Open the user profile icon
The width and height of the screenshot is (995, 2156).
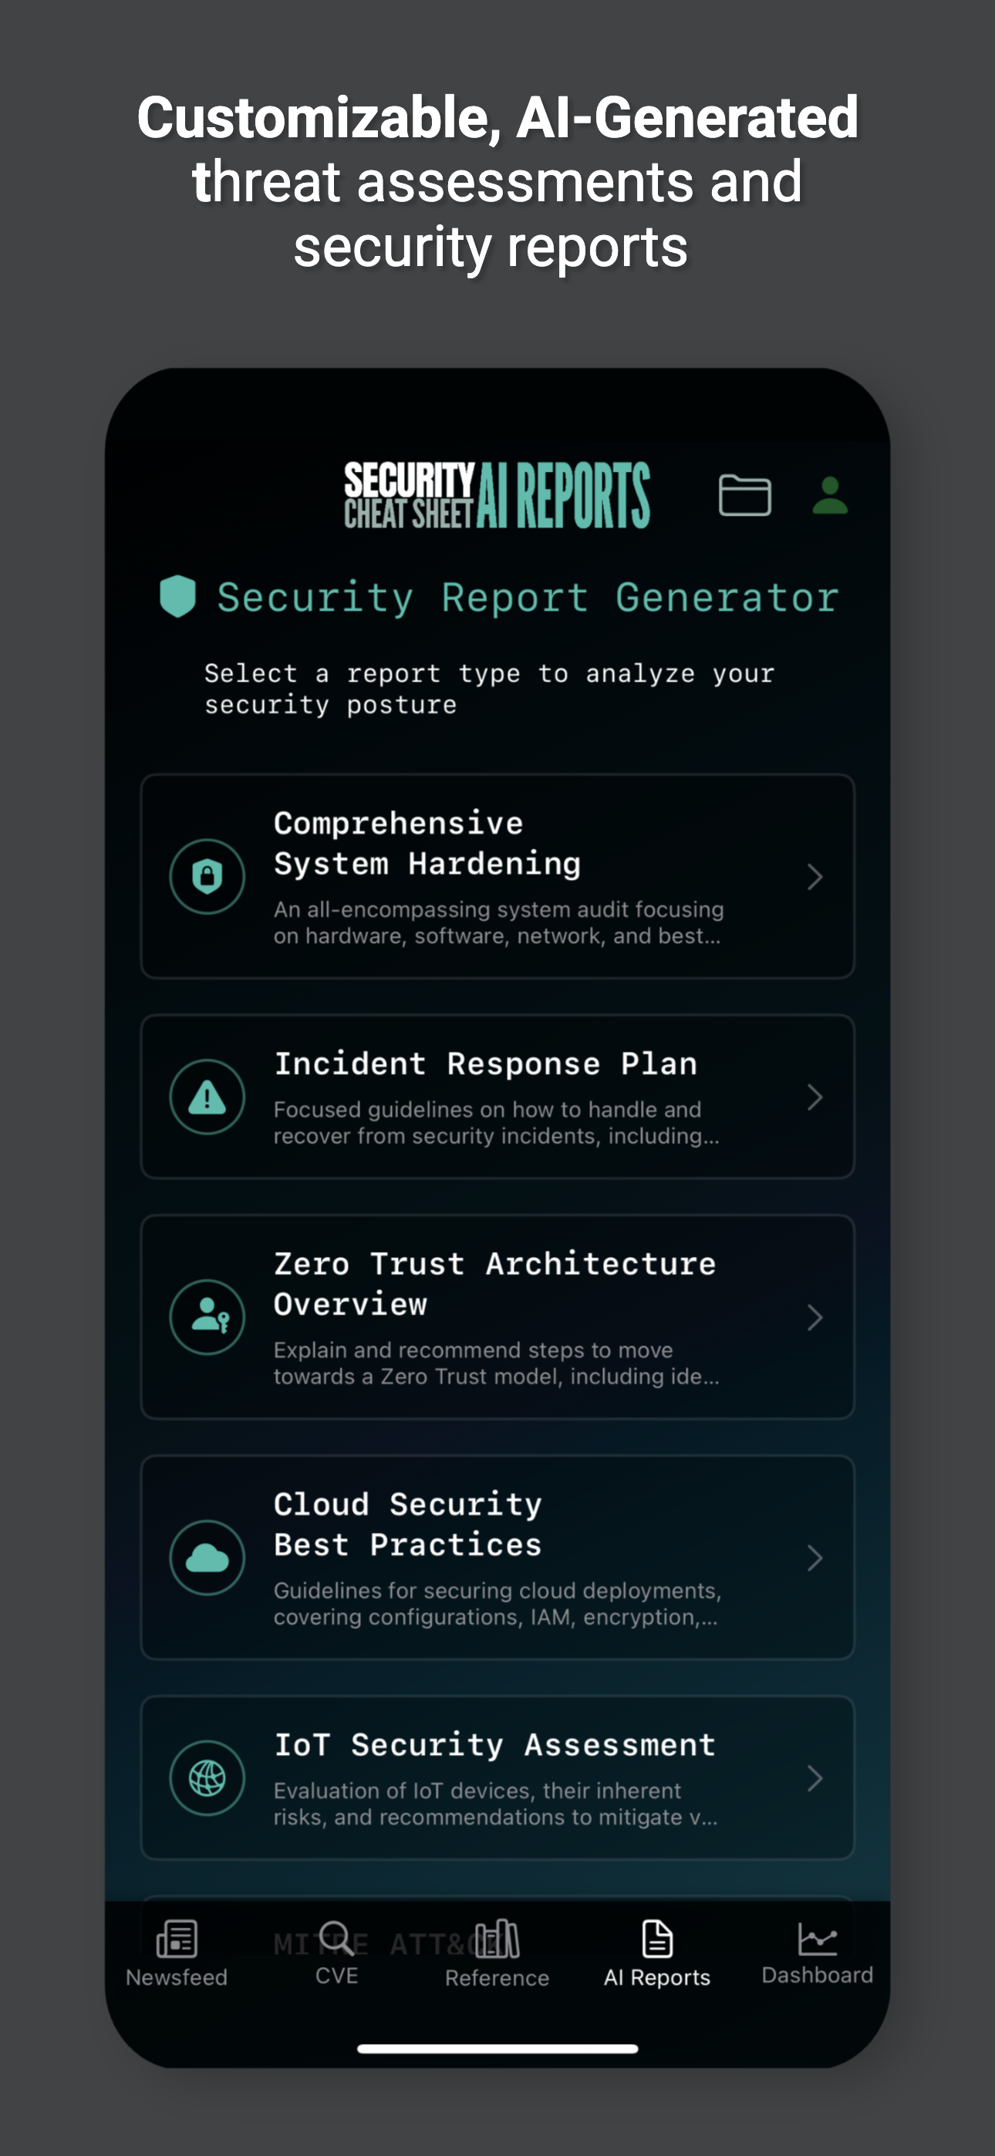pyautogui.click(x=830, y=494)
